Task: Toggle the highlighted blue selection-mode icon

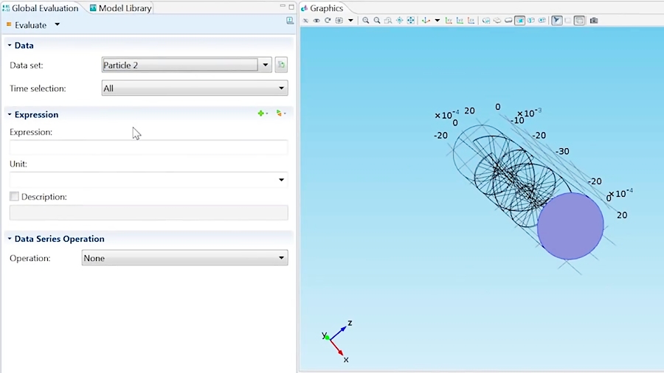Action: coord(520,21)
